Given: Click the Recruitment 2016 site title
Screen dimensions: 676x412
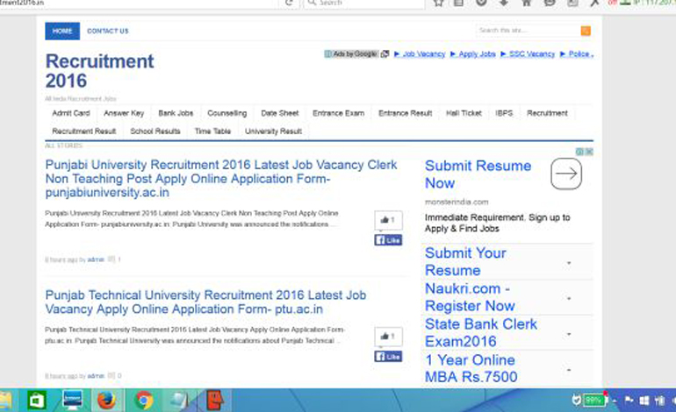Looking at the screenshot, I should 99,71.
